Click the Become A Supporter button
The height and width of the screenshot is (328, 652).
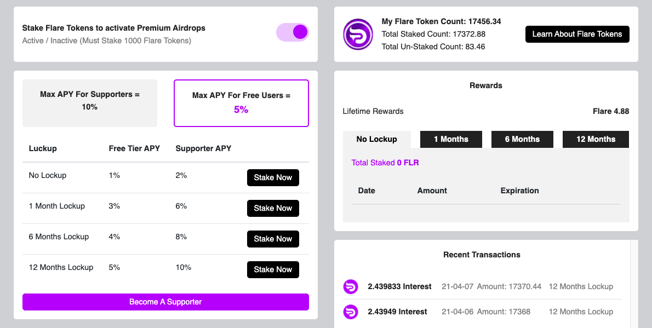pyautogui.click(x=165, y=302)
